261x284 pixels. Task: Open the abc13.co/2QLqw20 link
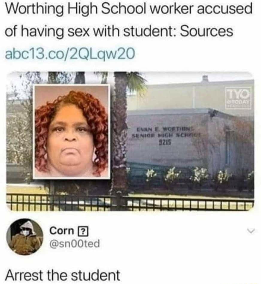[x=70, y=54]
